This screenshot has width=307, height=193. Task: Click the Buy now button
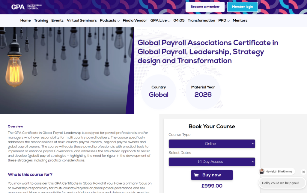[212, 175]
